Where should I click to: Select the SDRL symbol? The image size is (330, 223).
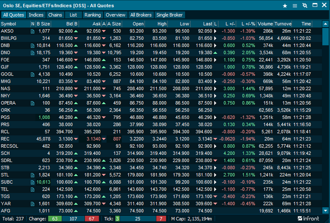pos(7,161)
